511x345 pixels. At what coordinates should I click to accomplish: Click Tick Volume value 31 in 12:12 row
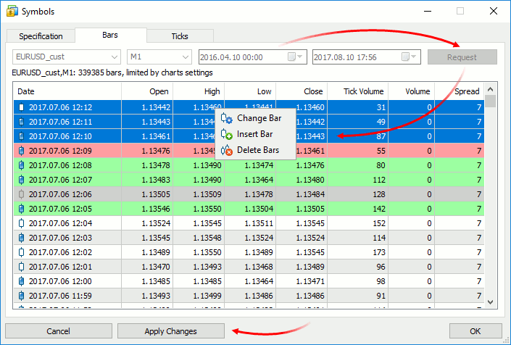[x=381, y=107]
